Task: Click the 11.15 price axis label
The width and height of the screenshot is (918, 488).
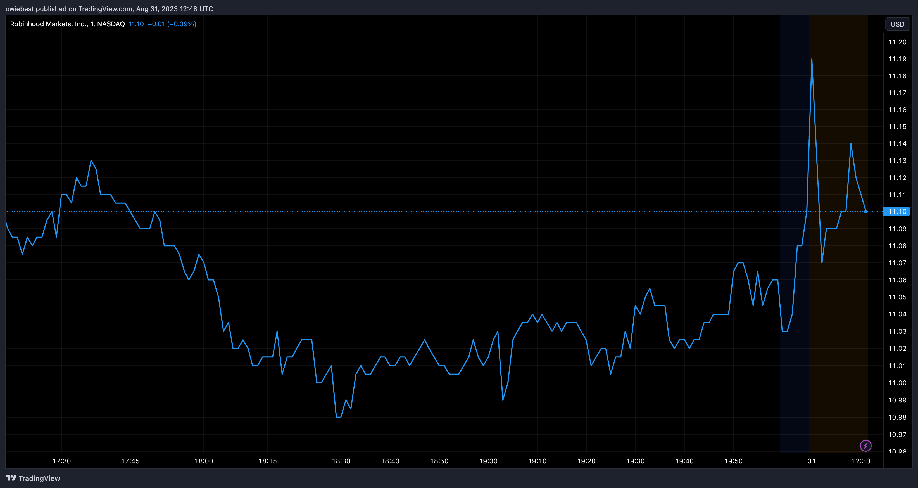Action: [897, 127]
